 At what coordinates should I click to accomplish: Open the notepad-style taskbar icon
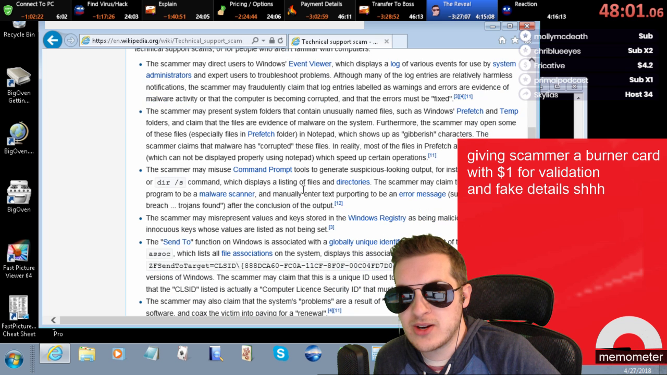(x=151, y=354)
